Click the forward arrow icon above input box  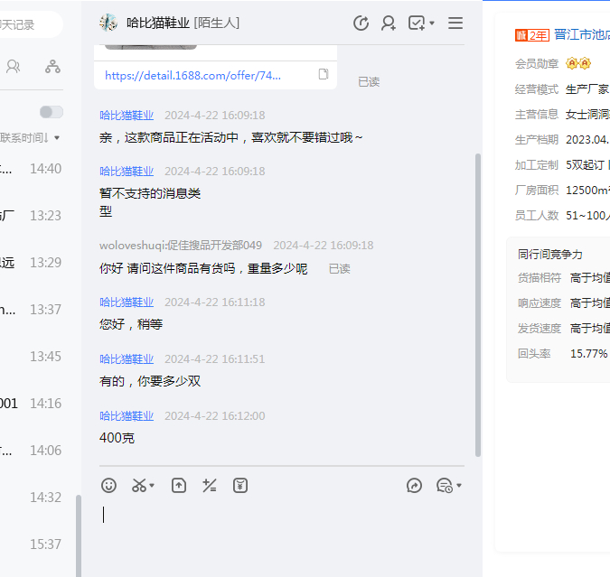pos(415,486)
